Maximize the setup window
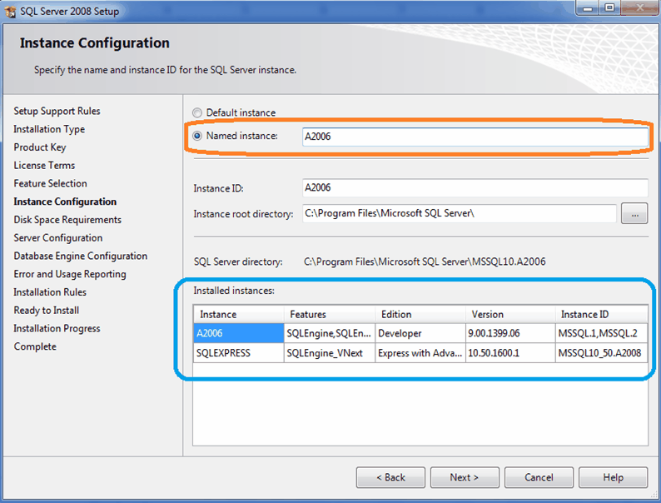 [609, 8]
